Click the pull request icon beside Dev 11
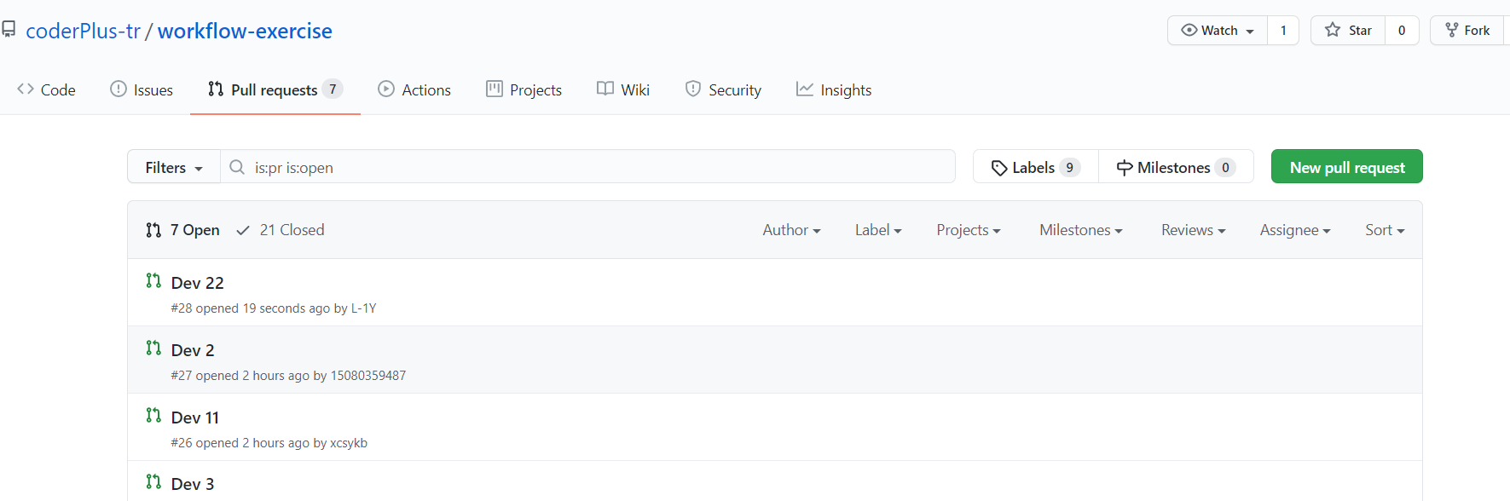Screen dimensions: 1510x501 [153, 415]
